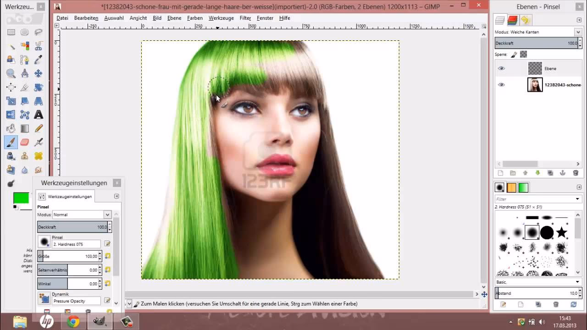Open the Filter menu
The image size is (587, 330).
point(245,18)
